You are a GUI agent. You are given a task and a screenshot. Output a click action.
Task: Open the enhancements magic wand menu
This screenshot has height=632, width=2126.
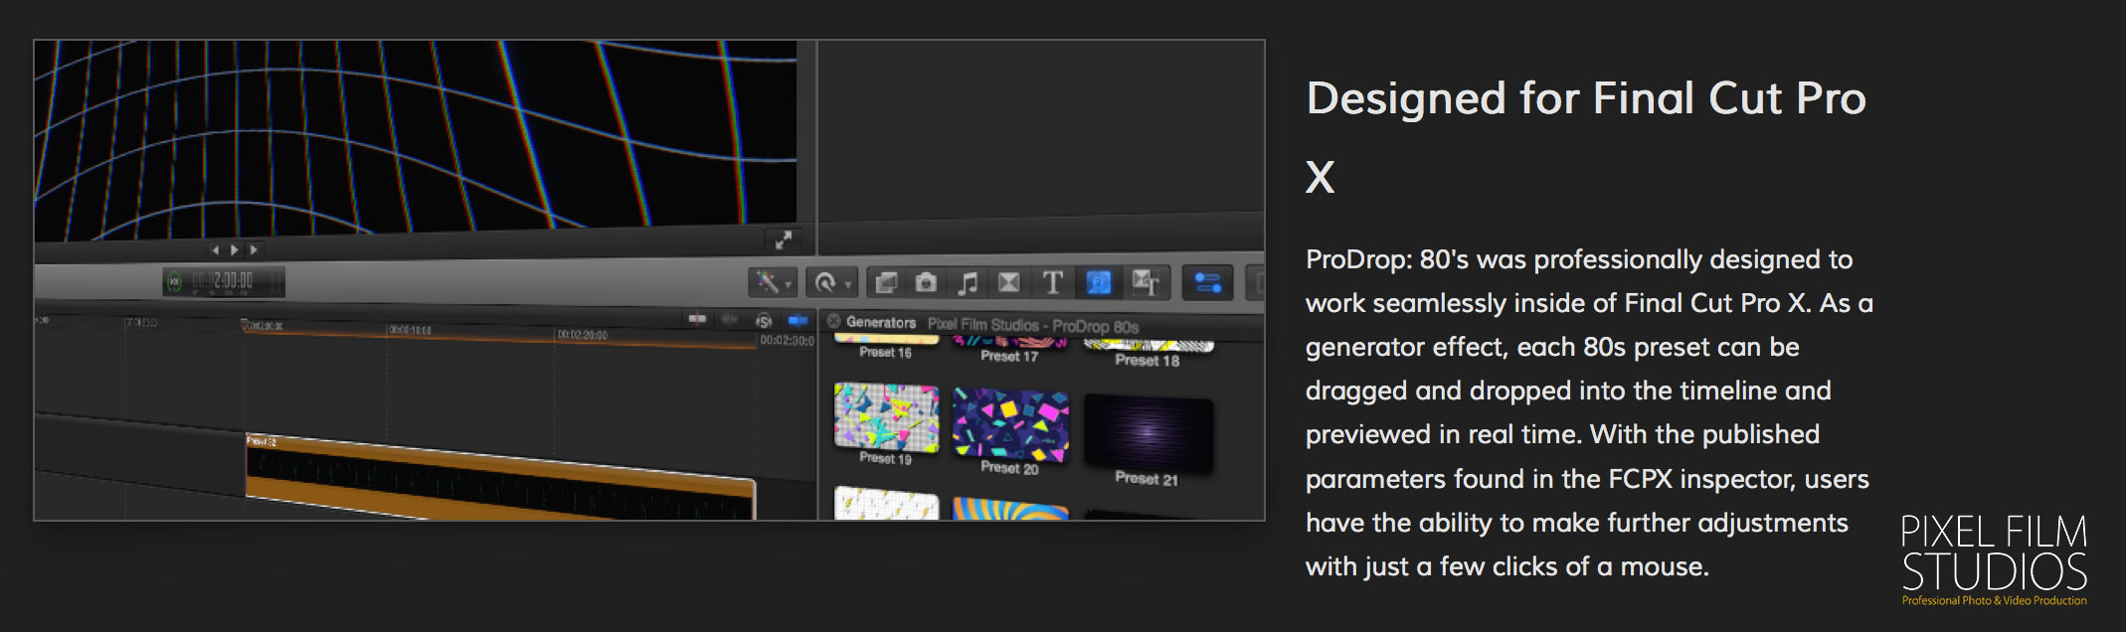pos(773,283)
